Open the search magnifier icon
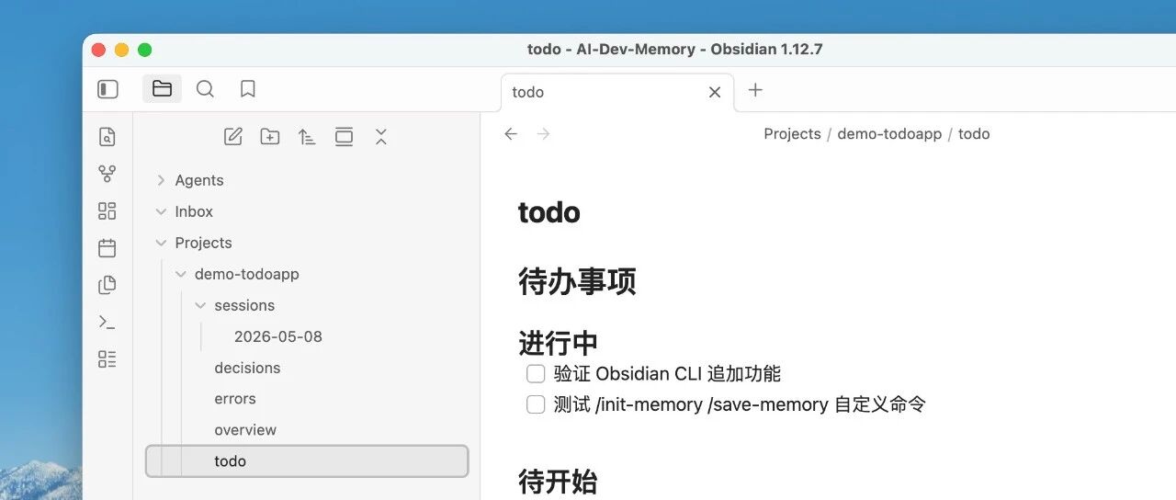 coord(205,89)
